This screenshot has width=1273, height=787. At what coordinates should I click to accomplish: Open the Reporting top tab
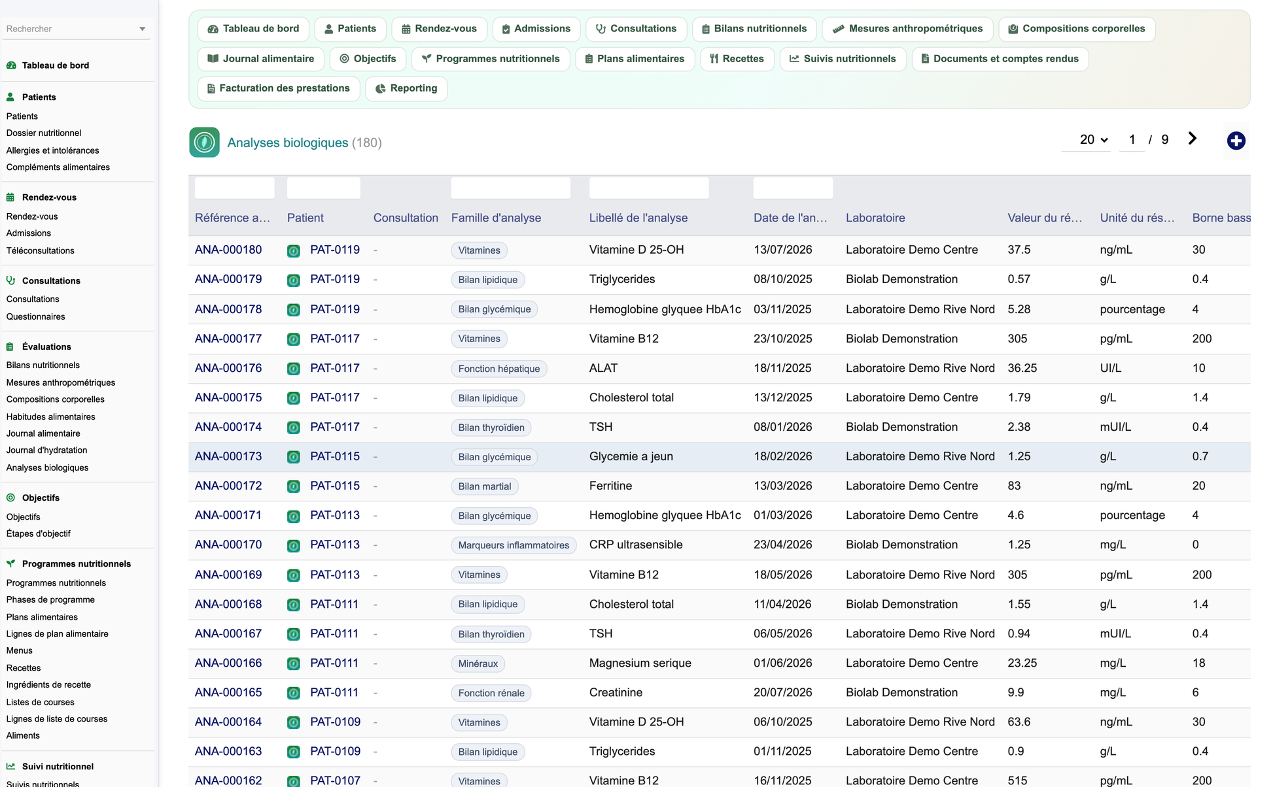pos(406,88)
